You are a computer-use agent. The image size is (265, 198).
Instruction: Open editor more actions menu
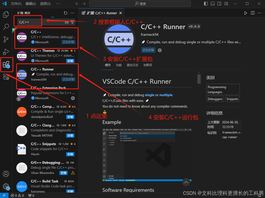coord(259,13)
